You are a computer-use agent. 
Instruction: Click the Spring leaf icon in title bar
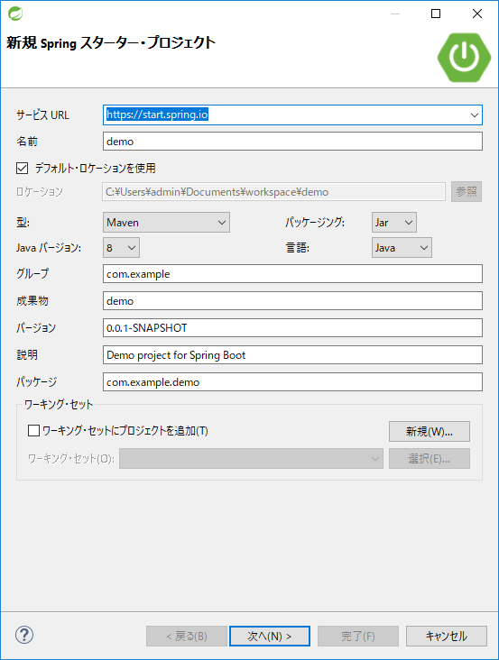(15, 14)
